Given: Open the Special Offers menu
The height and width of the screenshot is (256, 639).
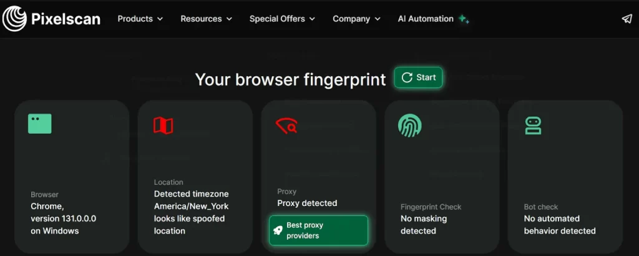Looking at the screenshot, I should pos(283,19).
